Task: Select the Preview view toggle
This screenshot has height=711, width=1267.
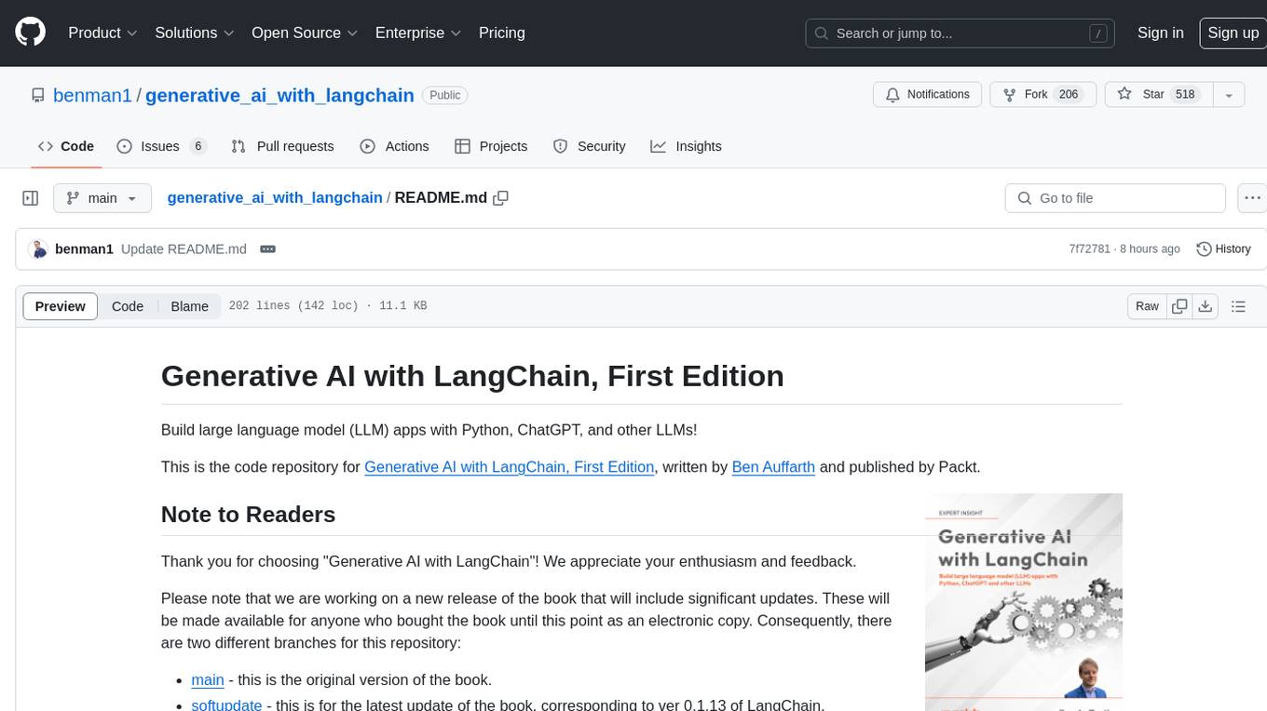Action: click(61, 306)
